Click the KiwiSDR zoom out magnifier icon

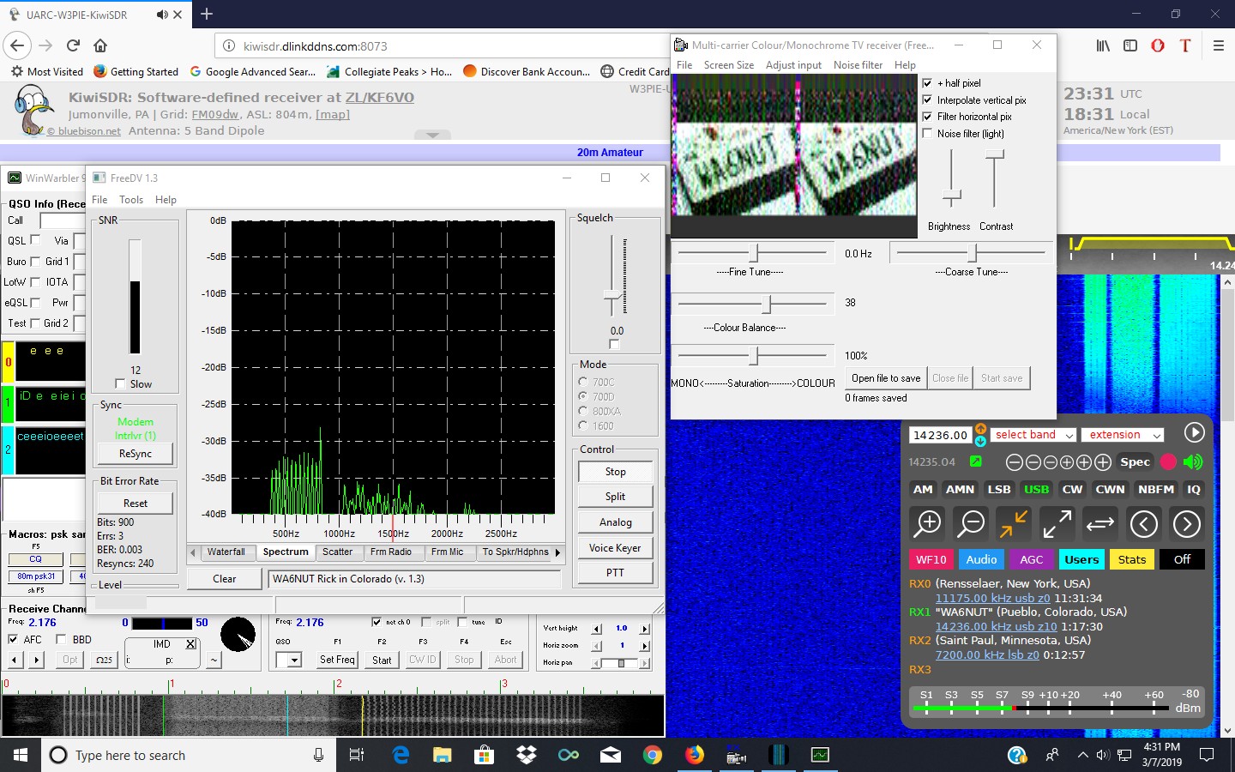point(971,523)
